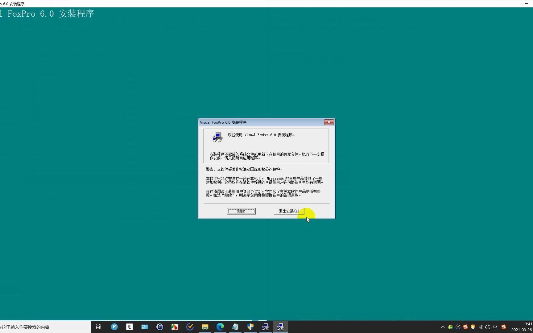Open the clock and date showing 13:41

pyautogui.click(x=522, y=327)
